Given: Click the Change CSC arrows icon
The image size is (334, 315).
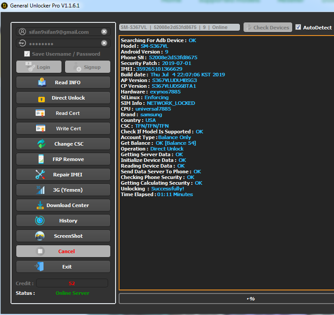Looking at the screenshot, I should click(41, 144).
